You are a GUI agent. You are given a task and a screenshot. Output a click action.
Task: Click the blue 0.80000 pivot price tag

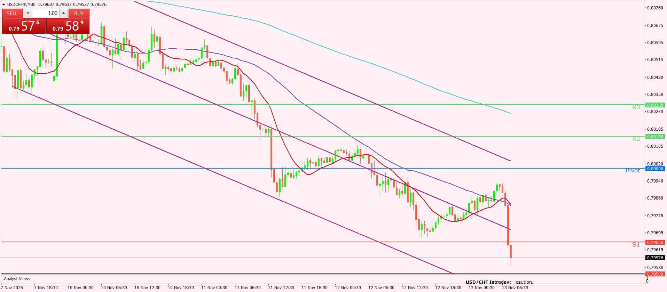coord(655,169)
